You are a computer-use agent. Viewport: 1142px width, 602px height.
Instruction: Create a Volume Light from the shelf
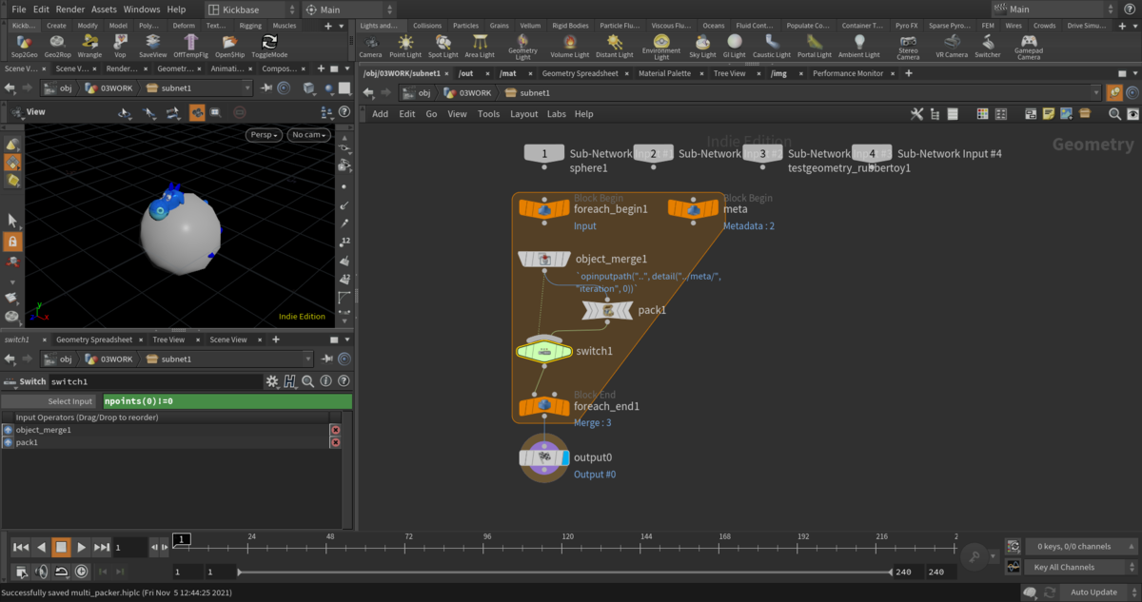tap(569, 46)
